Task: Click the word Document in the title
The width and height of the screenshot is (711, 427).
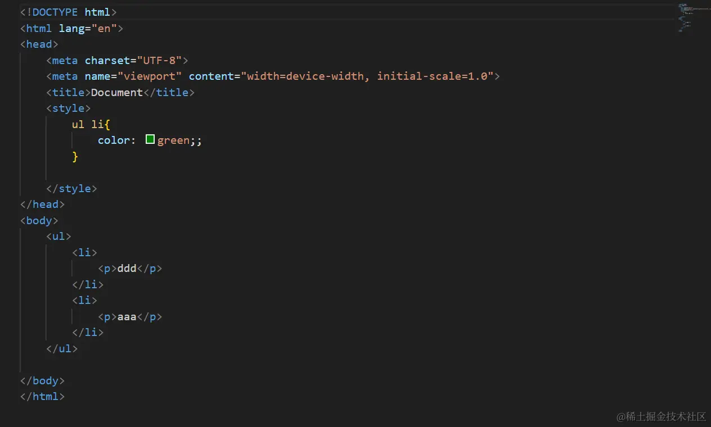Action: (x=117, y=92)
